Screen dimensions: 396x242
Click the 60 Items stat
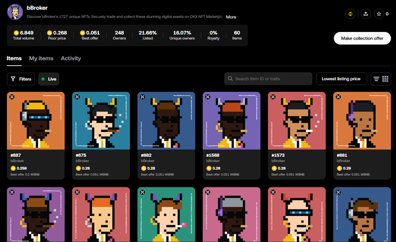coord(237,35)
